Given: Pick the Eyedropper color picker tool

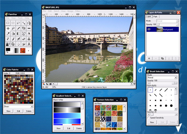Looking at the screenshot, I should (8, 33).
